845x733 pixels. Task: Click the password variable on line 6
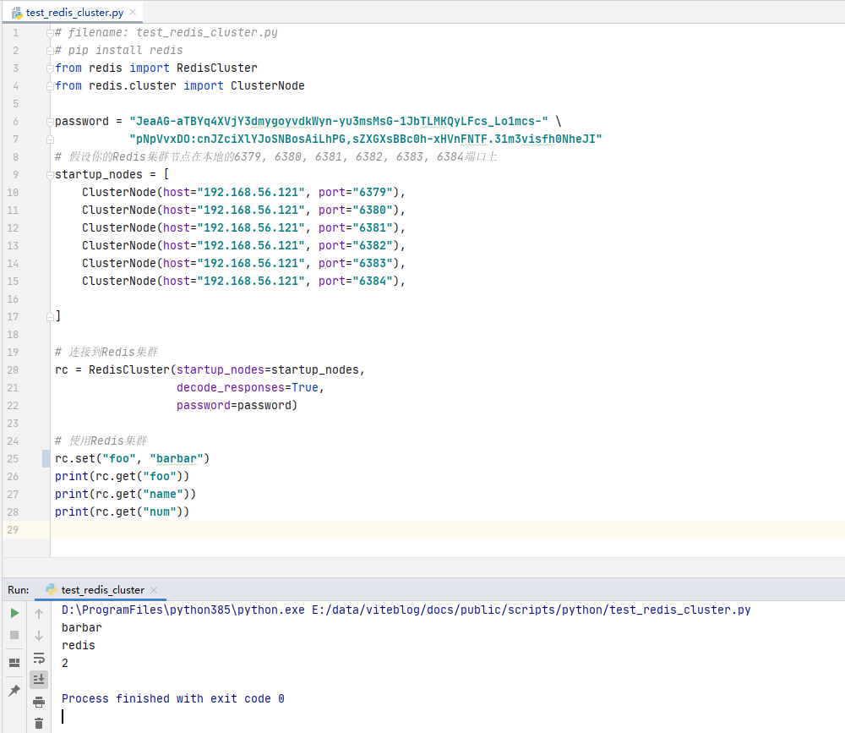click(82, 122)
